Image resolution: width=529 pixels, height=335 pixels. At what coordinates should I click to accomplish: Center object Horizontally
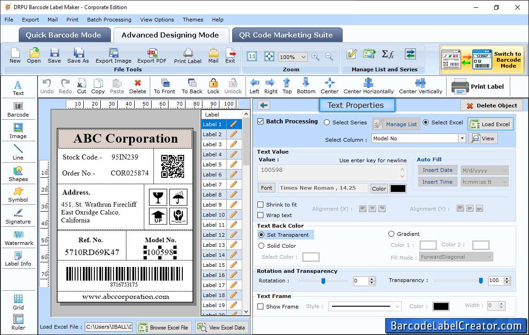pos(368,86)
